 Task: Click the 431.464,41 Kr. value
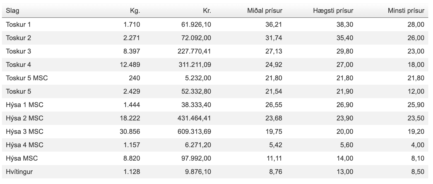[x=194, y=118]
